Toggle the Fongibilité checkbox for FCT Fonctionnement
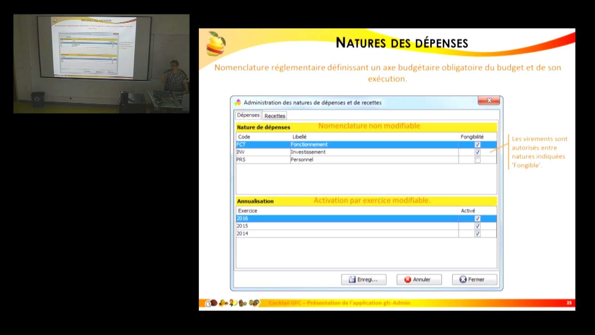The image size is (595, 335). 478,144
